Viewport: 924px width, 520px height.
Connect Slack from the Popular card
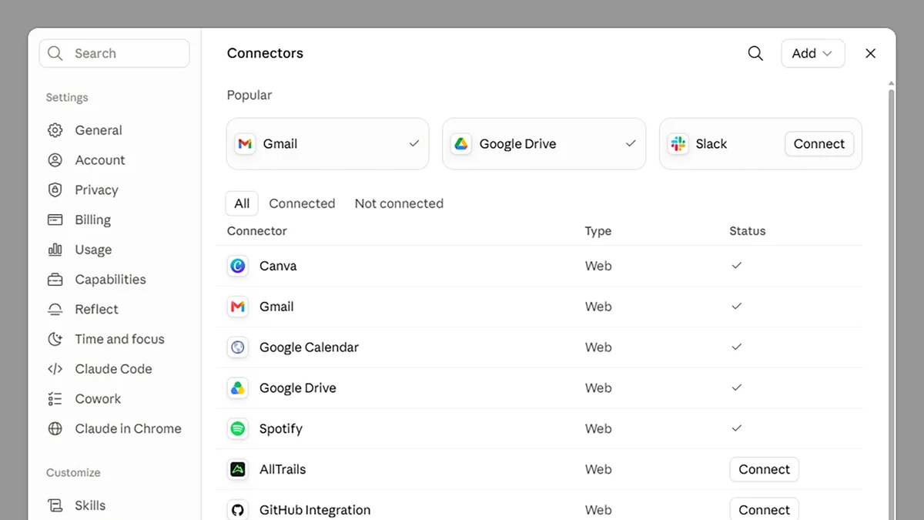point(819,143)
